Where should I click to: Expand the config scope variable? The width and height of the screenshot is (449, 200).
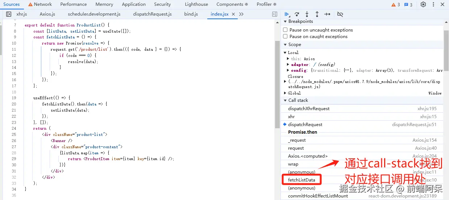click(288, 70)
